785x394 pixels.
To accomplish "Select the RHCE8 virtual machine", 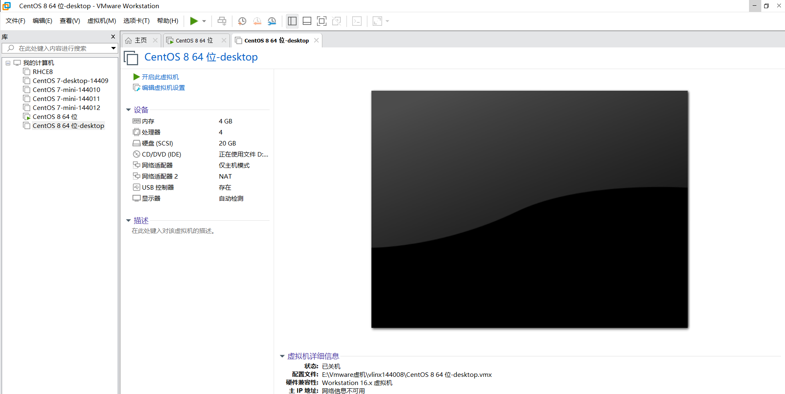I will point(43,72).
